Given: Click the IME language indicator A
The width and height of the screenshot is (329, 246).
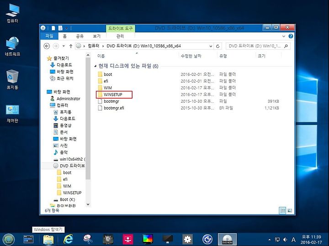Looking at the screenshot, I should pyautogui.click(x=293, y=239).
